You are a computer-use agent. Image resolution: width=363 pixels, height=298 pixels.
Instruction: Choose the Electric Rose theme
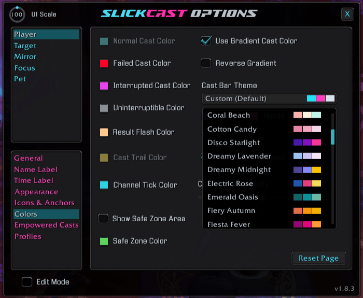tap(264, 183)
